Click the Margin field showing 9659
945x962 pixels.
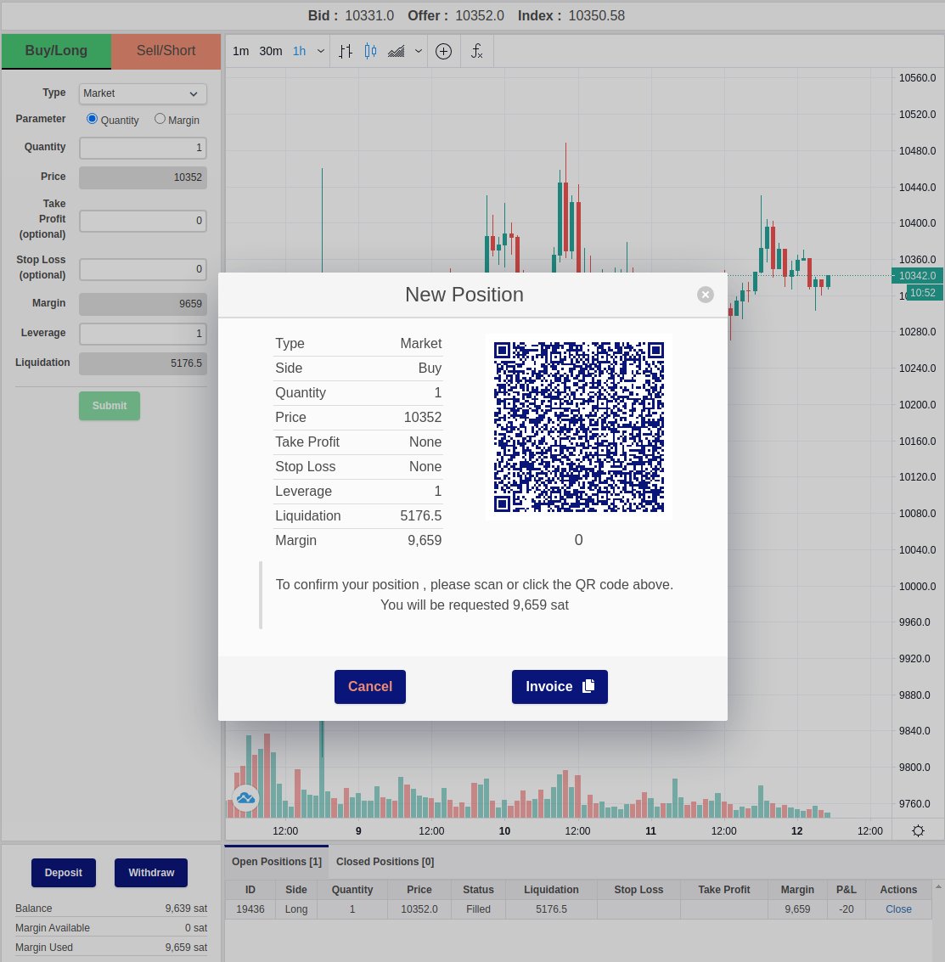tap(143, 304)
